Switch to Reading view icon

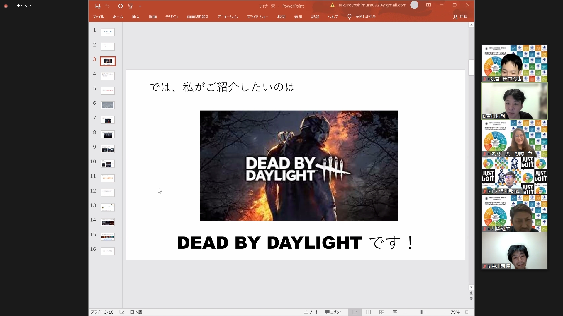click(x=382, y=312)
